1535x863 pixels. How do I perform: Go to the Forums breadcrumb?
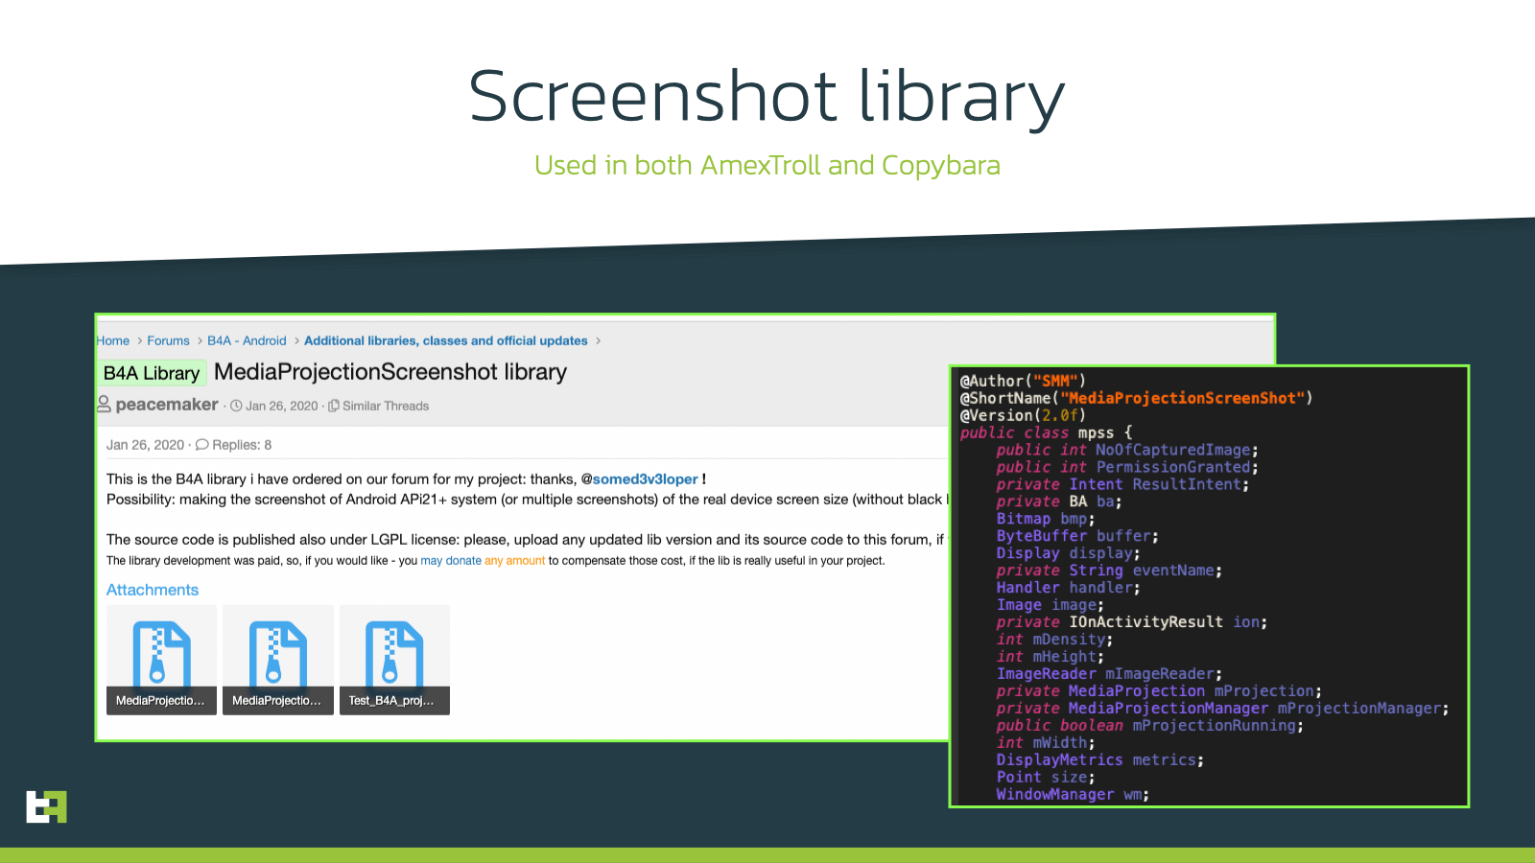[168, 340]
